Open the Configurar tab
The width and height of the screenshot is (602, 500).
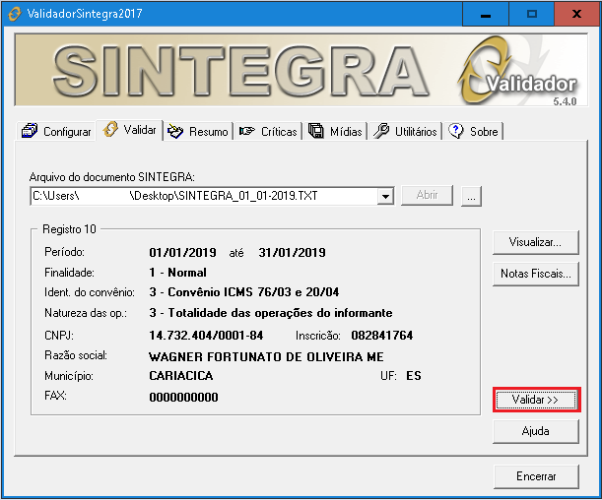pyautogui.click(x=56, y=131)
